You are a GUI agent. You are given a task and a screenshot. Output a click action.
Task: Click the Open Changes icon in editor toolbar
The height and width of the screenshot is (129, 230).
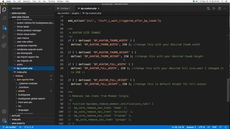208,9
